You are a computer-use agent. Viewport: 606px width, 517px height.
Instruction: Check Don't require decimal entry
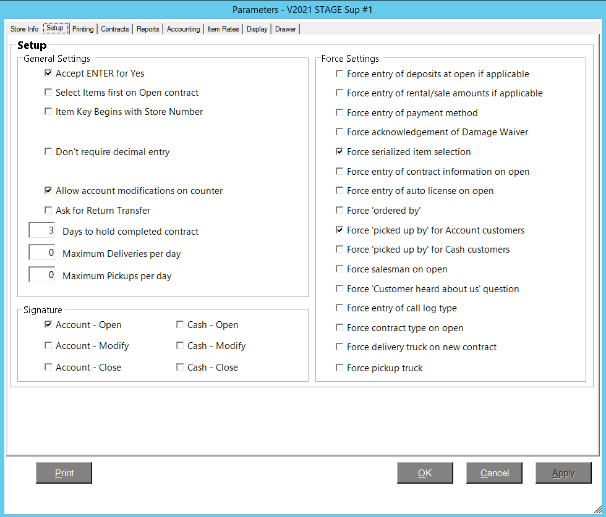point(48,152)
